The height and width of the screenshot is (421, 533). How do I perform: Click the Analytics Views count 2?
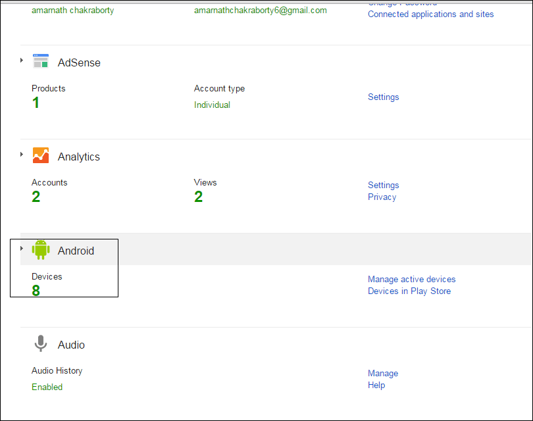pyautogui.click(x=199, y=197)
